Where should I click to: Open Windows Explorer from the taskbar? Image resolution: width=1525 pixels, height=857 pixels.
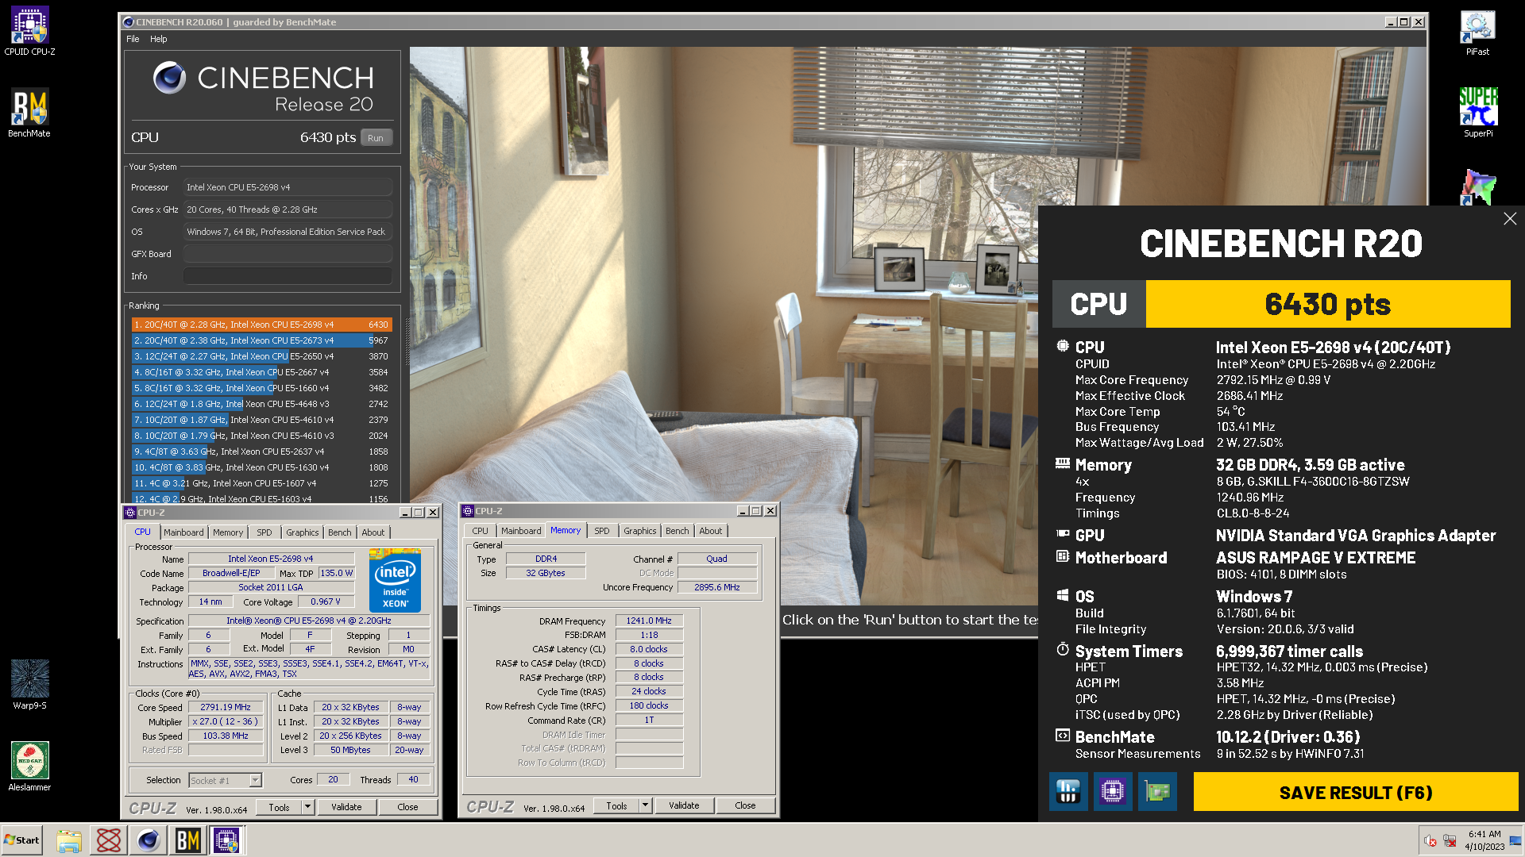(x=69, y=840)
